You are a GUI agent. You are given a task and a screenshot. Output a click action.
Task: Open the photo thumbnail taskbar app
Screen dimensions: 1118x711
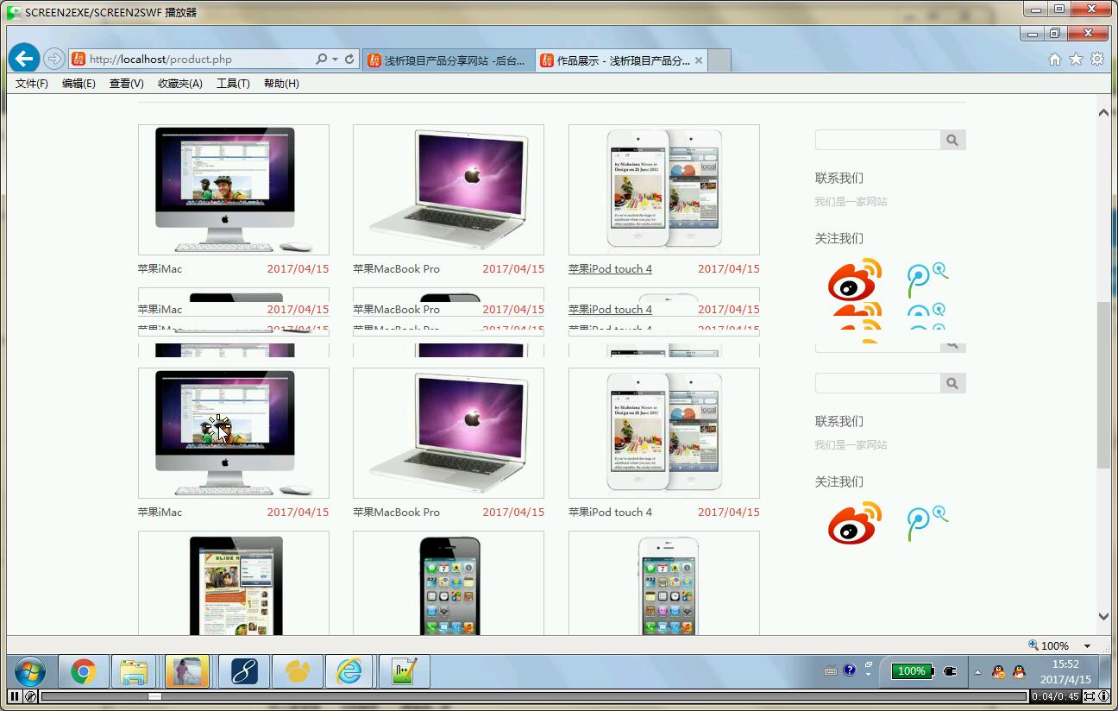(x=187, y=671)
